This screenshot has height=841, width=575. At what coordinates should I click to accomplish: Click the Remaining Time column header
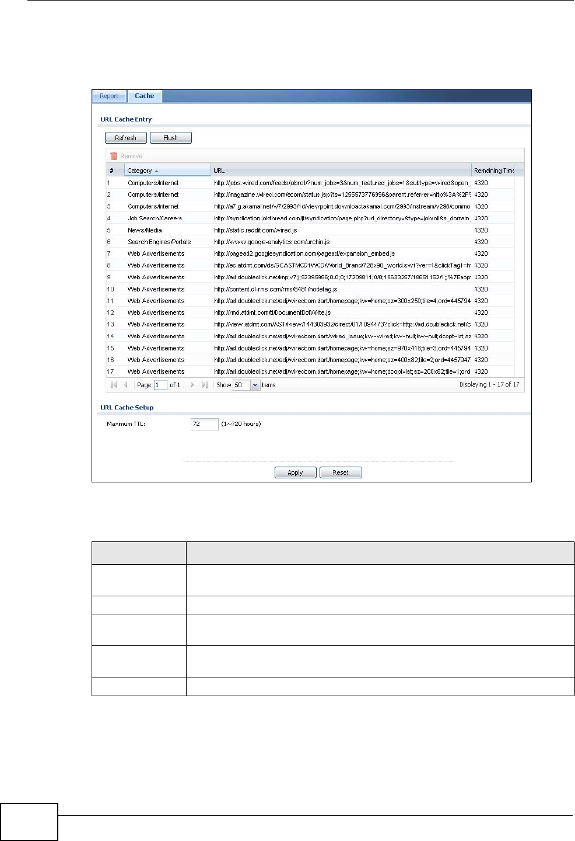click(x=493, y=171)
